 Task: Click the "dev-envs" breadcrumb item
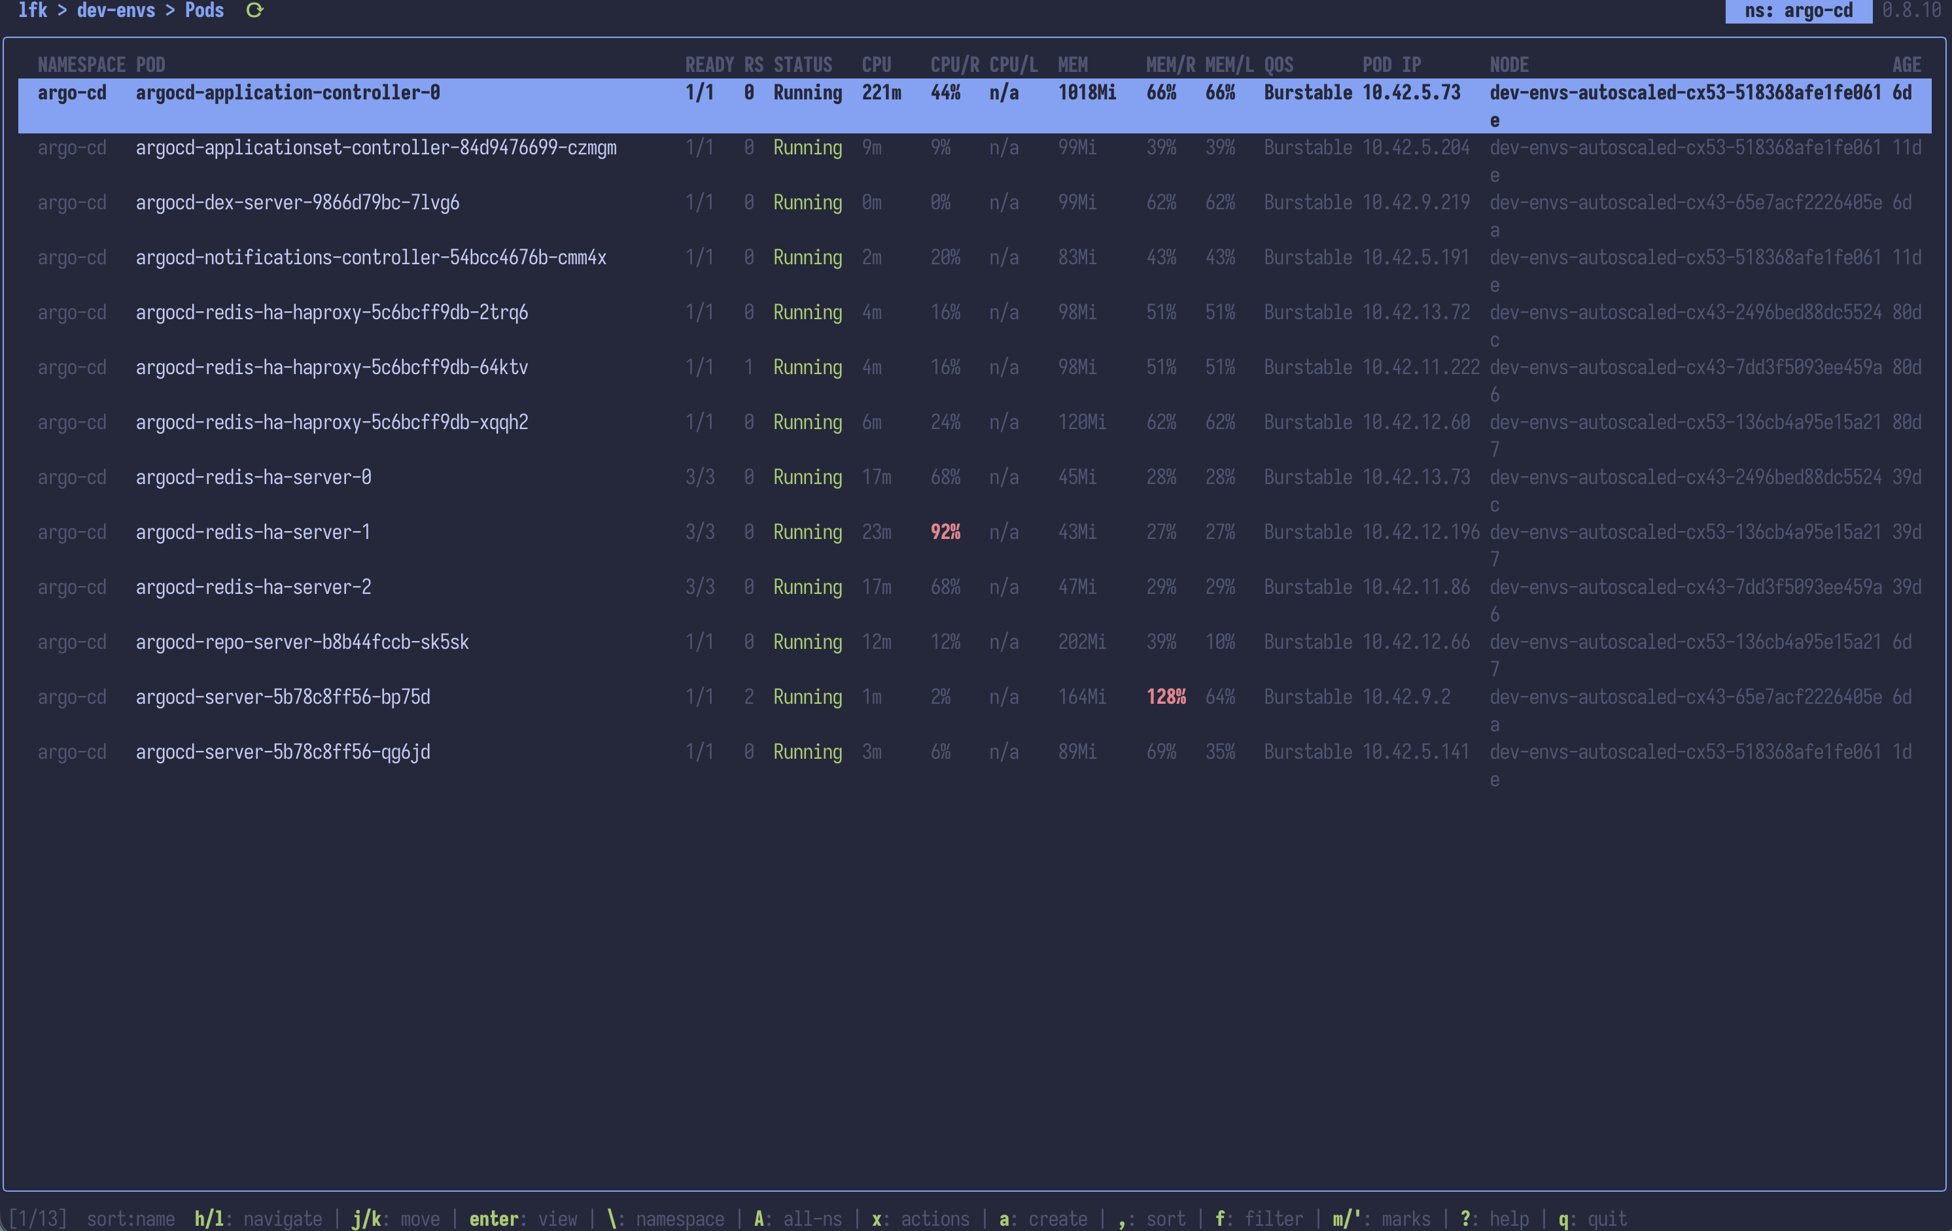[116, 10]
